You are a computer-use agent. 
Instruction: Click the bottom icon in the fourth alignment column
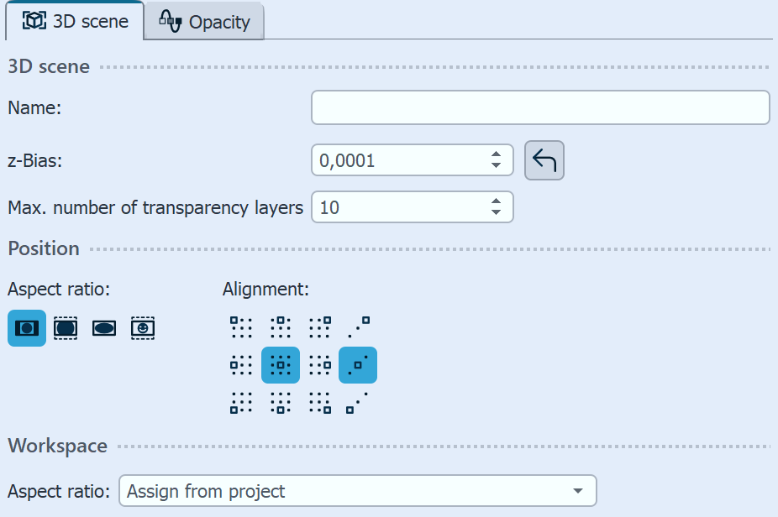[x=359, y=404]
